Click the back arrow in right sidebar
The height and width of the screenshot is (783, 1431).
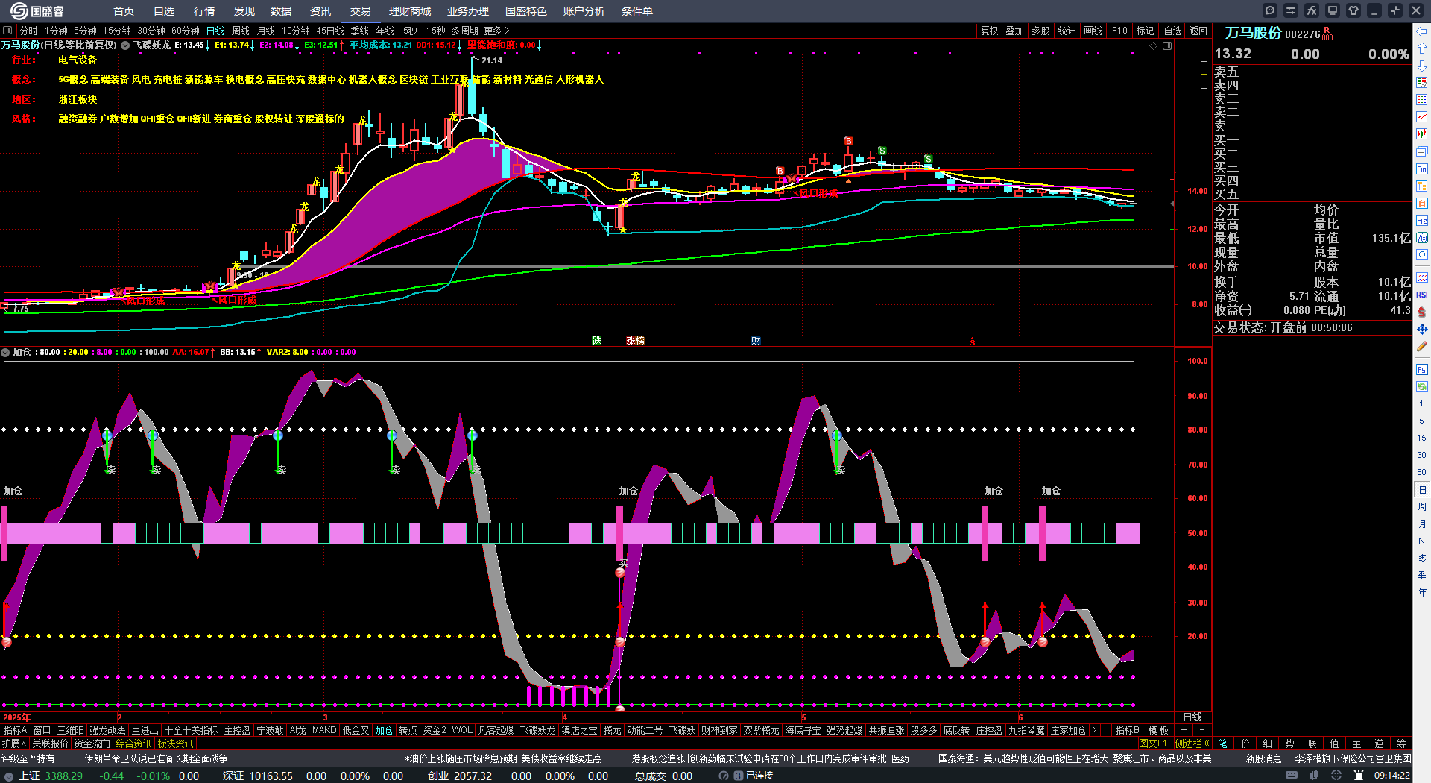(x=1422, y=31)
